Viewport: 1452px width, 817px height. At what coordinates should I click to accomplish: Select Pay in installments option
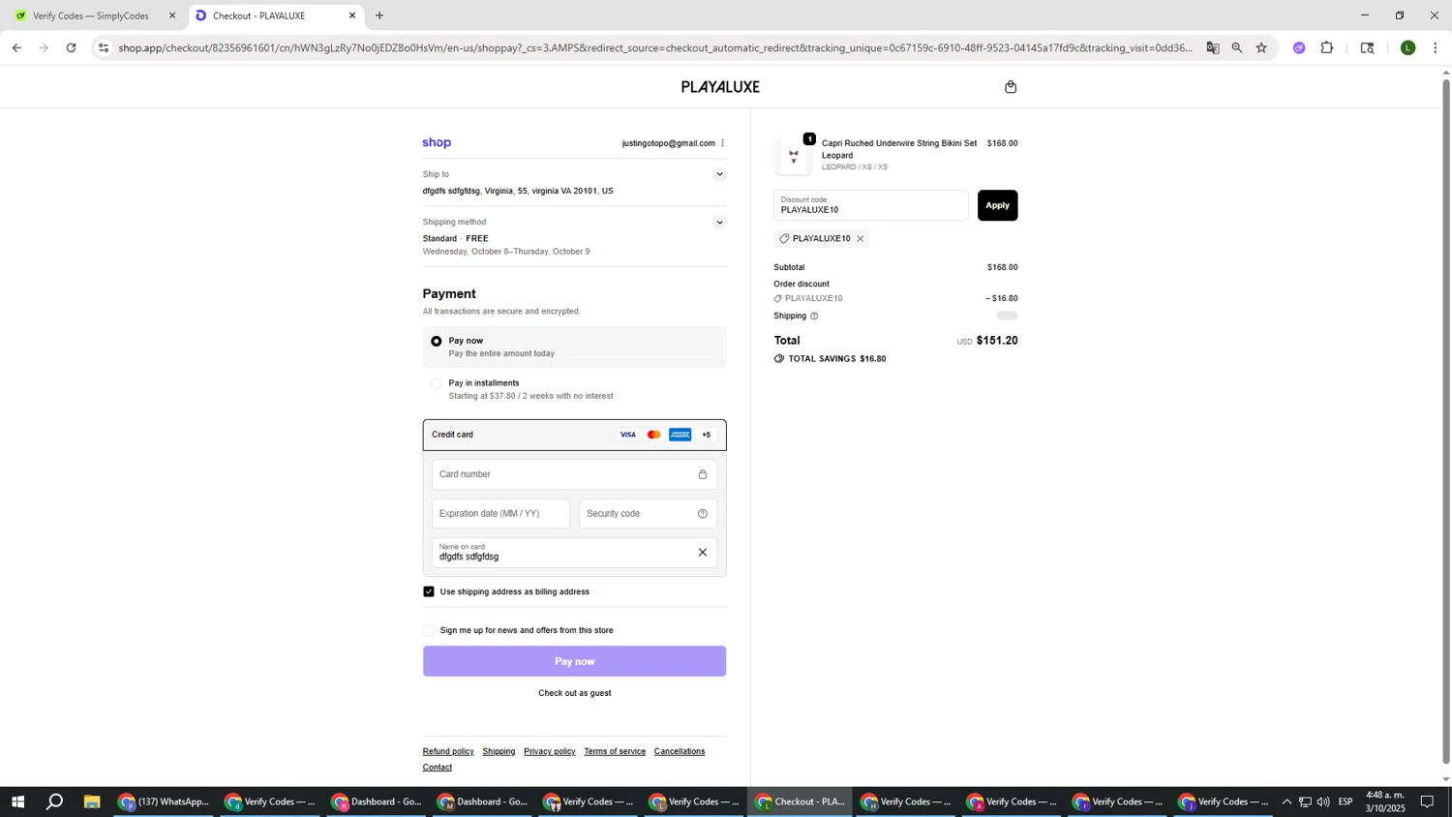tap(437, 384)
